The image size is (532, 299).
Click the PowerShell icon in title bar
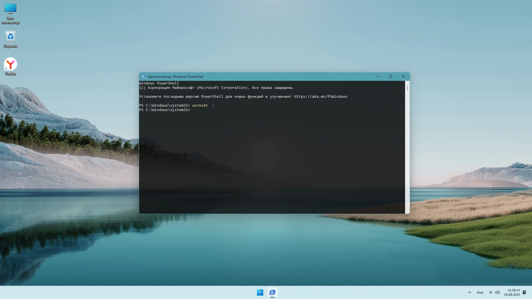(x=143, y=77)
